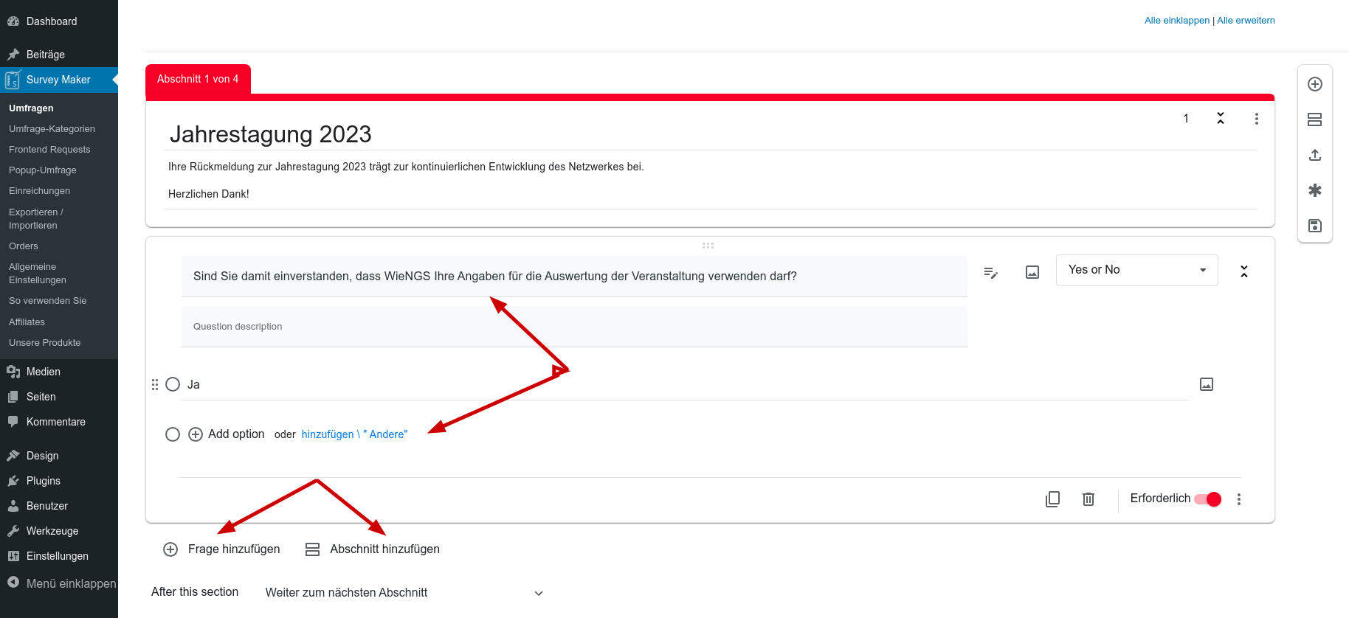Viewport: 1349px width, 618px height.
Task: Select the 'Abschnitt 1 von 4' tab
Action: click(198, 79)
